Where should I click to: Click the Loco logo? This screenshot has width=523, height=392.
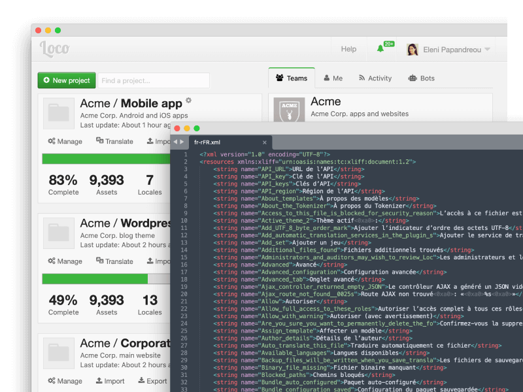[55, 49]
